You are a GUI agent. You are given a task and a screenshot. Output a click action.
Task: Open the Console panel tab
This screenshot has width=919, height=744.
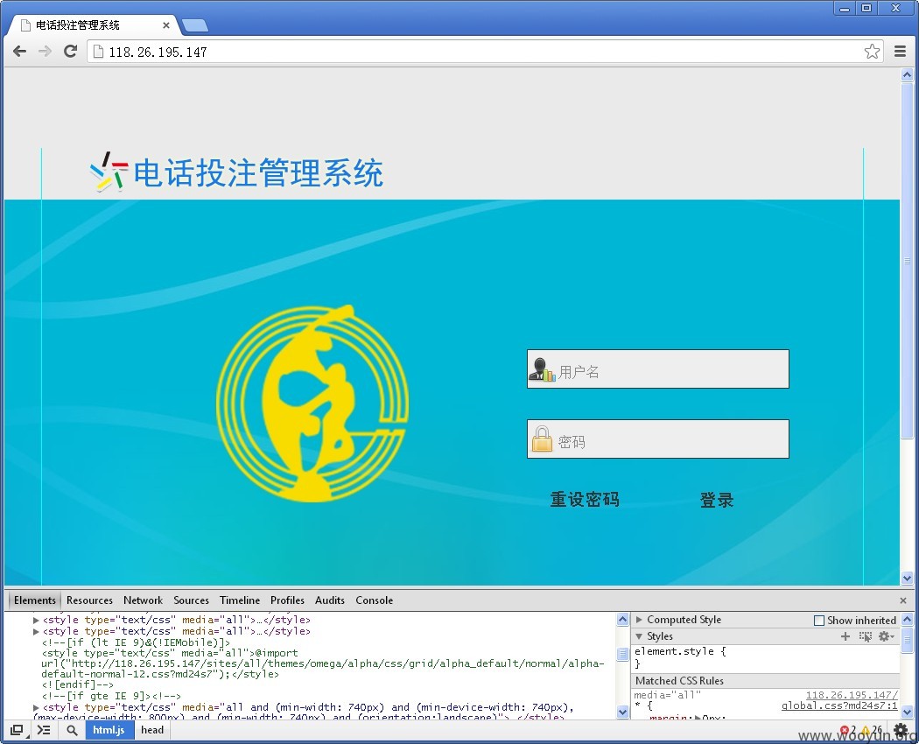pos(374,600)
